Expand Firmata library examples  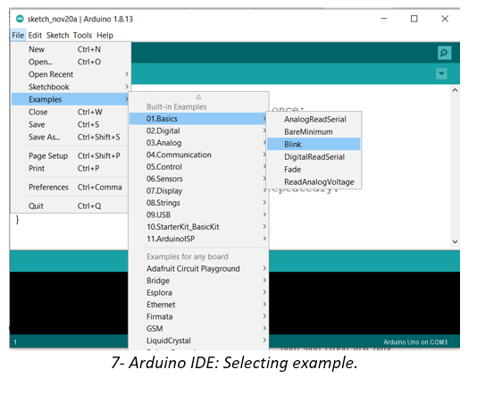198,316
